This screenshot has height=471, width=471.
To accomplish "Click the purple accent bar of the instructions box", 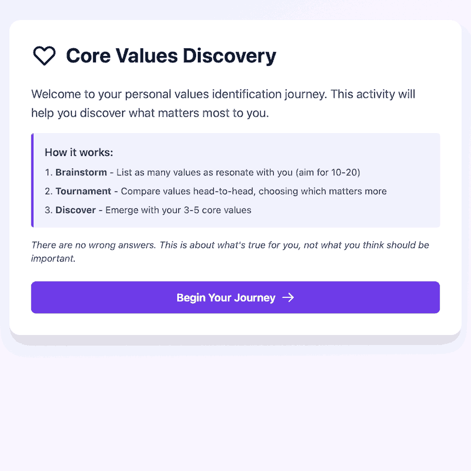I will [x=32, y=180].
